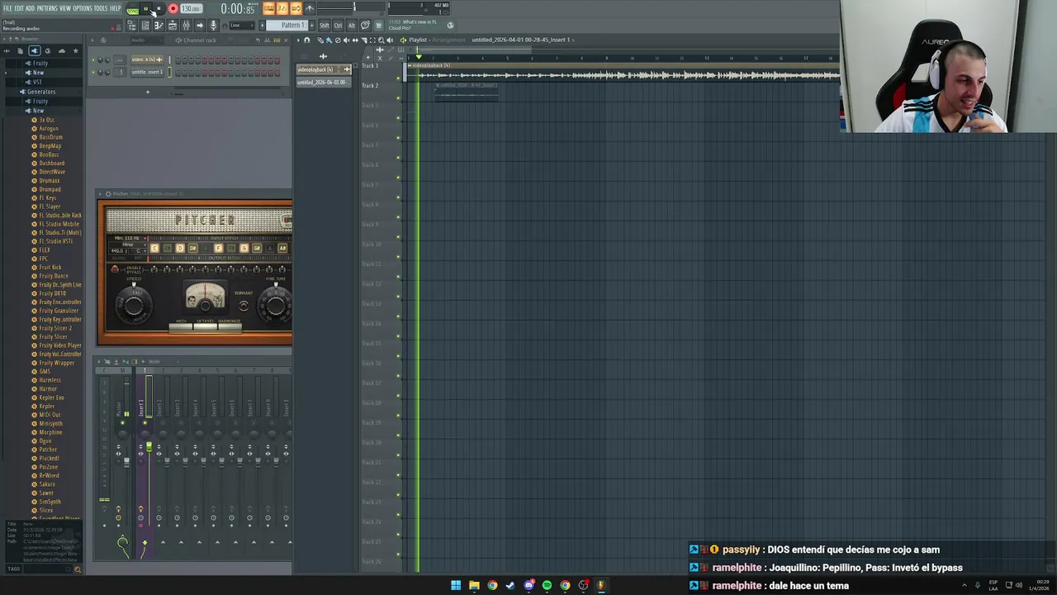Mute the untitle..nsert 1 channel LED

click(93, 72)
